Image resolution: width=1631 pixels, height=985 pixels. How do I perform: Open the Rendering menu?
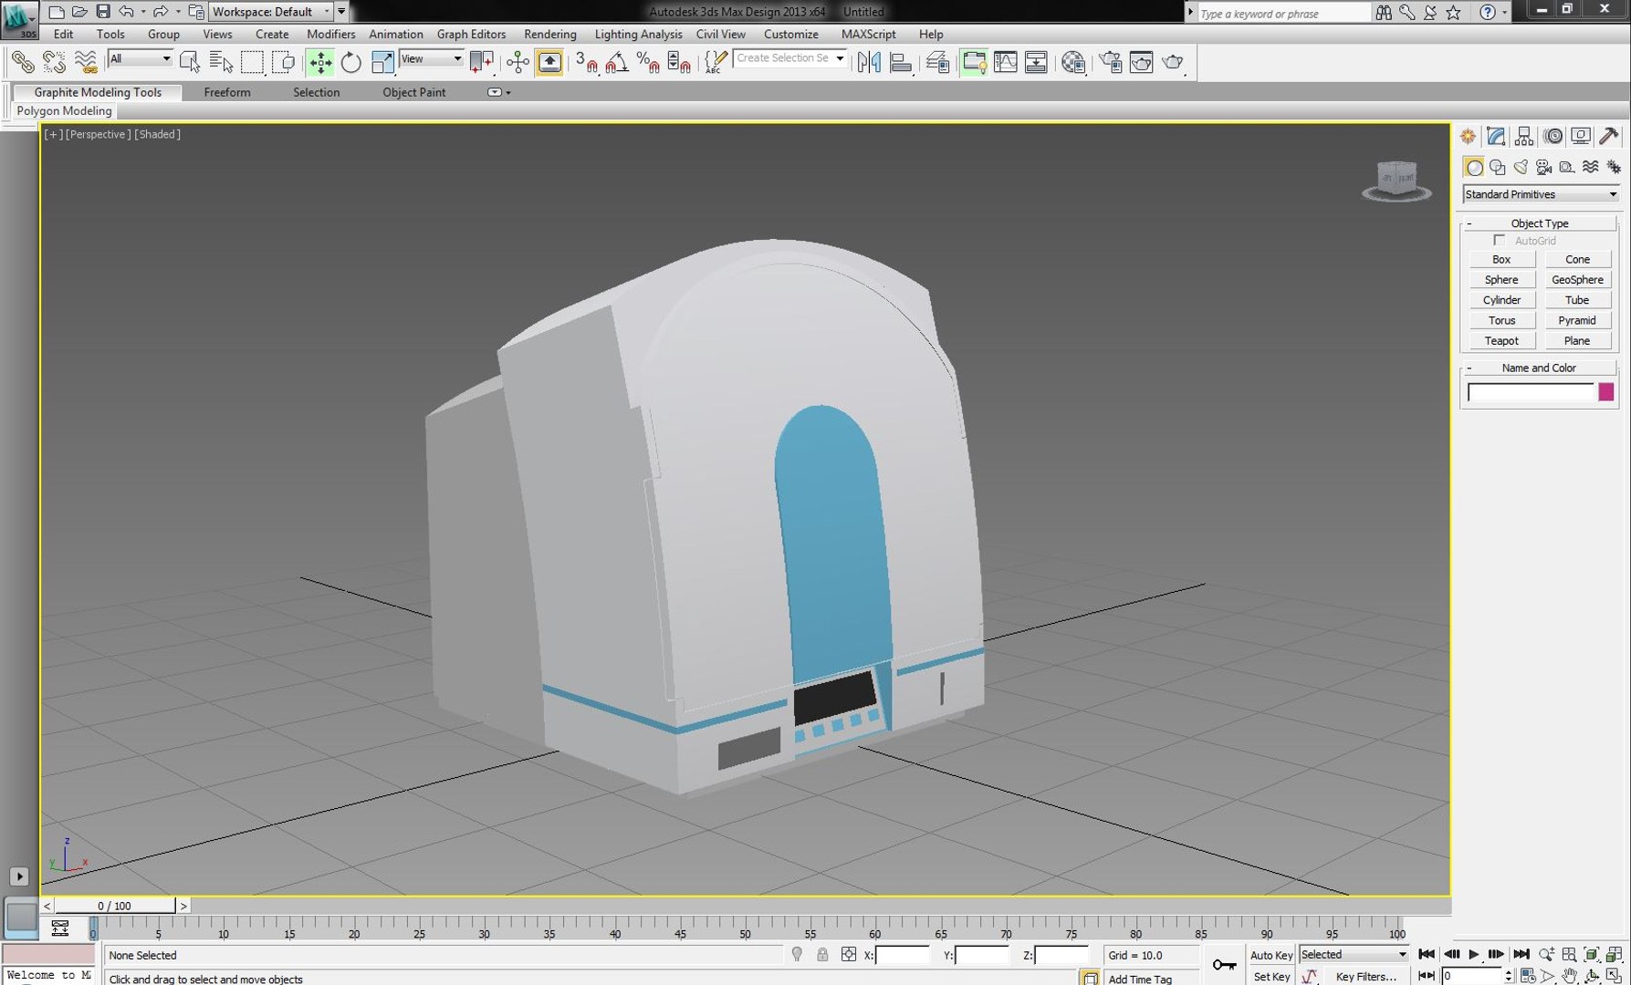pos(549,34)
